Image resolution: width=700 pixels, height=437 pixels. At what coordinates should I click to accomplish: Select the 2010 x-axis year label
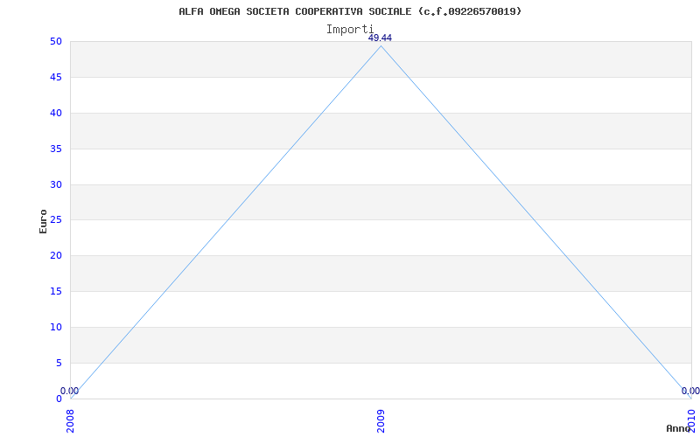tap(691, 421)
